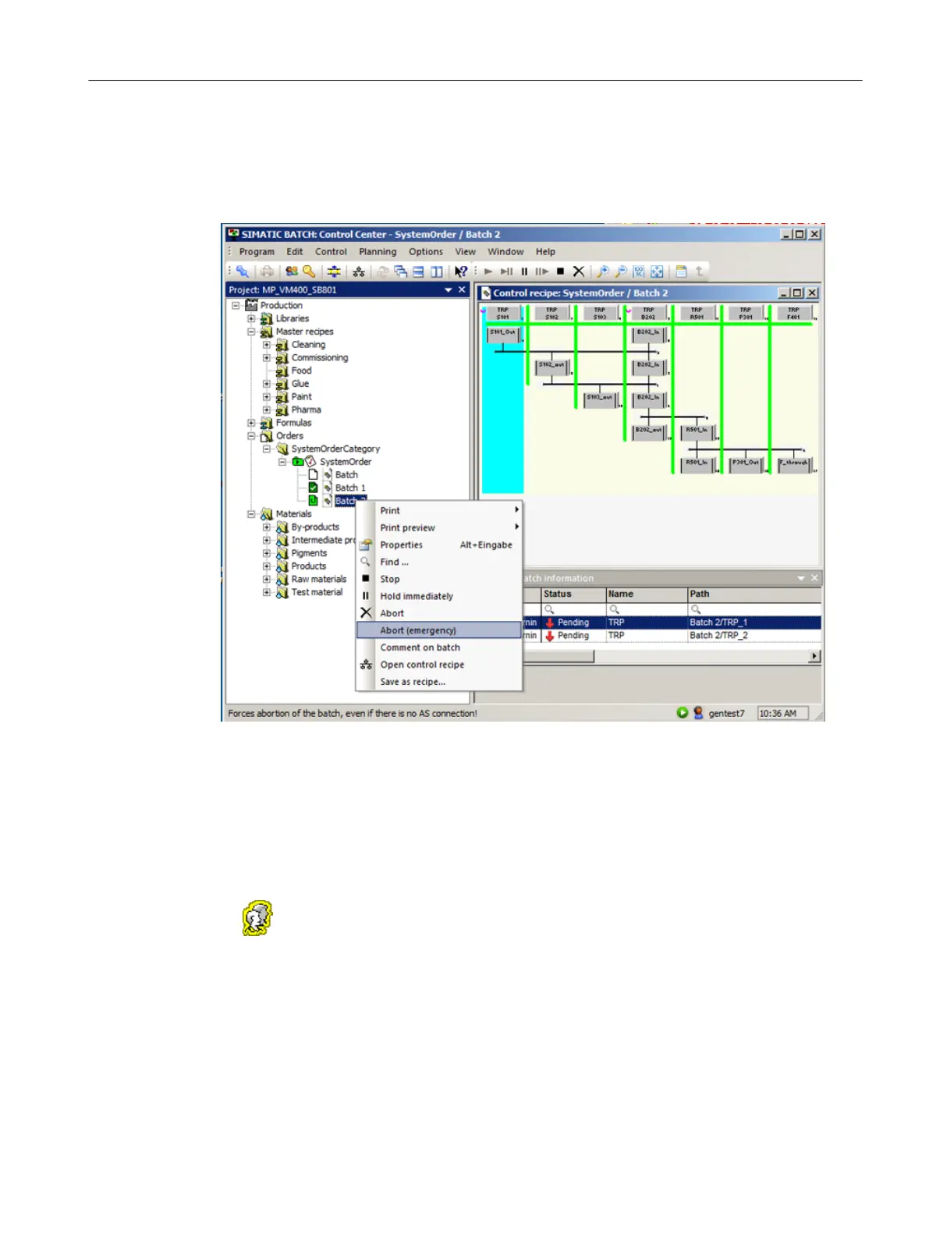Select Save as recipe... menu entry
The width and height of the screenshot is (929, 1238).
[439, 682]
